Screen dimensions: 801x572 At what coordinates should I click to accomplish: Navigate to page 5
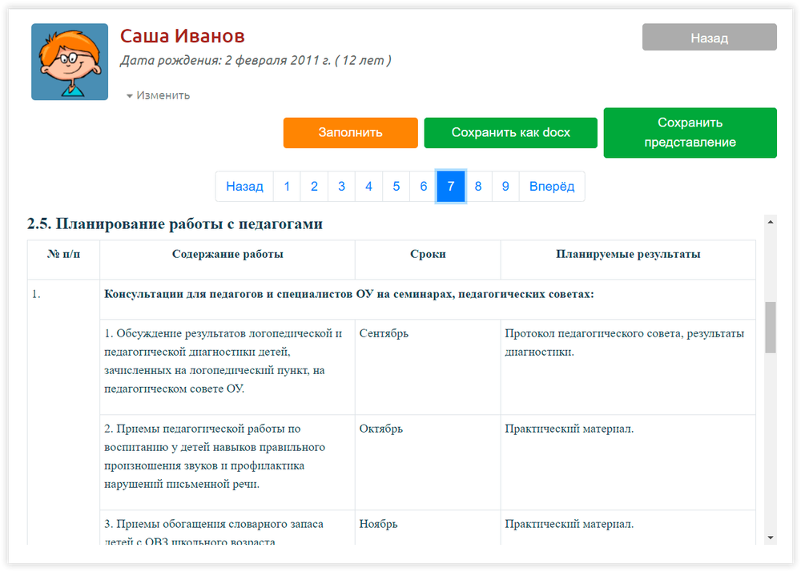[396, 187]
